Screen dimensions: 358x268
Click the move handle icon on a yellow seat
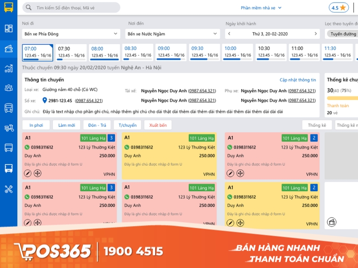click(x=240, y=222)
